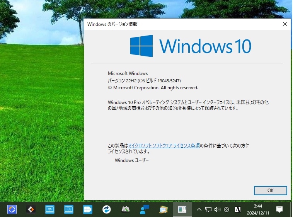Viewport: 293px width, 218px height.
Task: Open the clock showing 3:44 2024/12/11
Action: click(x=258, y=209)
